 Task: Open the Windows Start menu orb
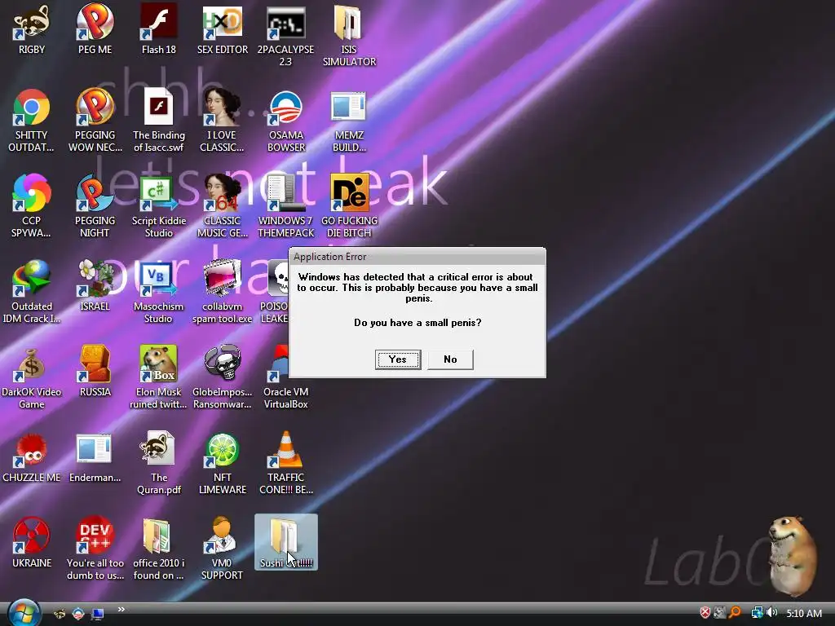[x=24, y=613]
